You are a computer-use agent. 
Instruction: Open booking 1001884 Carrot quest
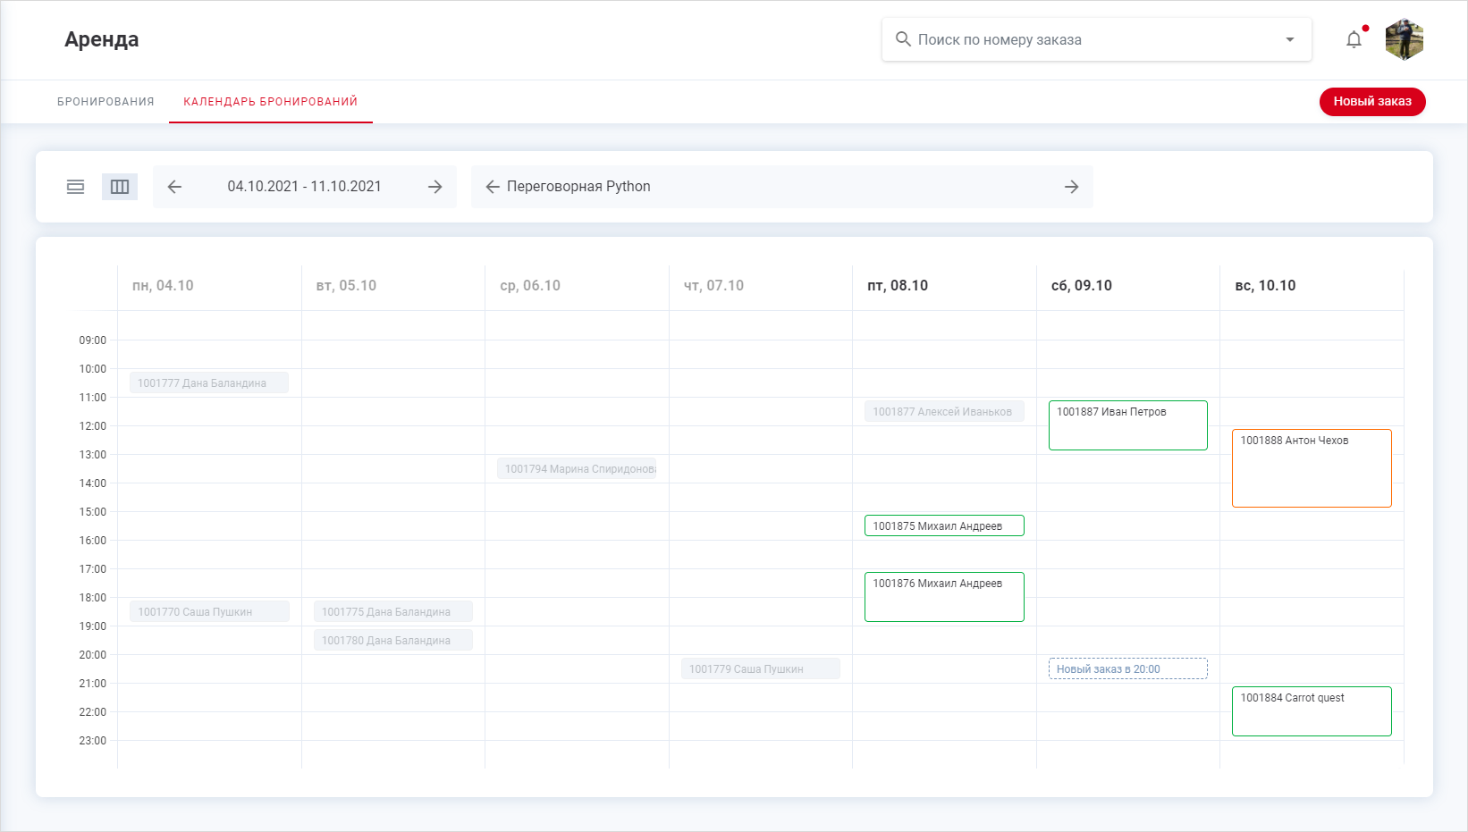[1312, 711]
